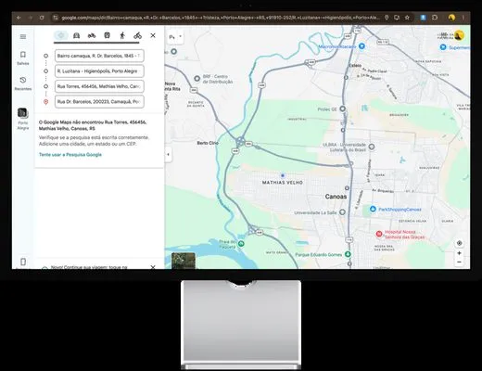Select the public transit mode tab
Image resolution: width=482 pixels, height=371 pixels.
point(107,35)
